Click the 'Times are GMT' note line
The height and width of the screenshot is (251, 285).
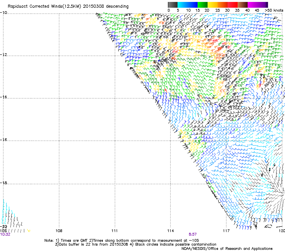122,241
